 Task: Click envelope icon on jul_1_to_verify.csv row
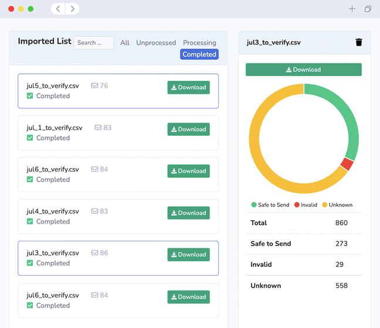pyautogui.click(x=98, y=127)
